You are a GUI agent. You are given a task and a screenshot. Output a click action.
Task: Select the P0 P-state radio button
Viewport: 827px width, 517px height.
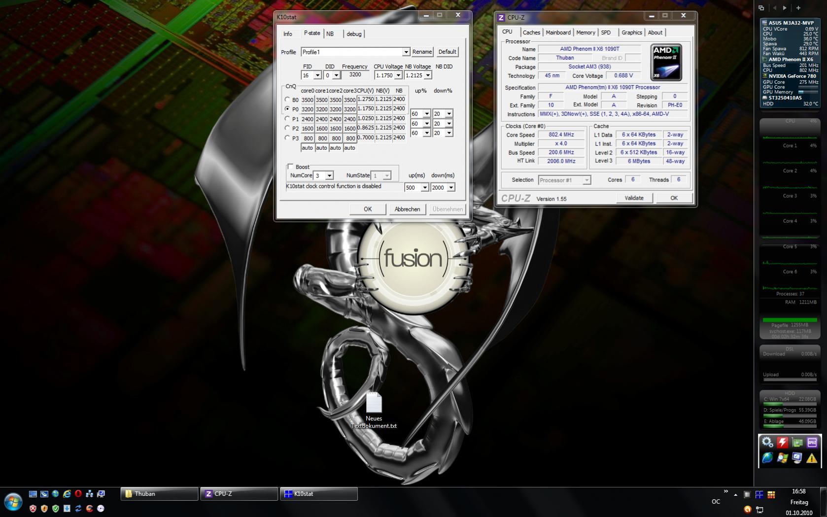(287, 109)
